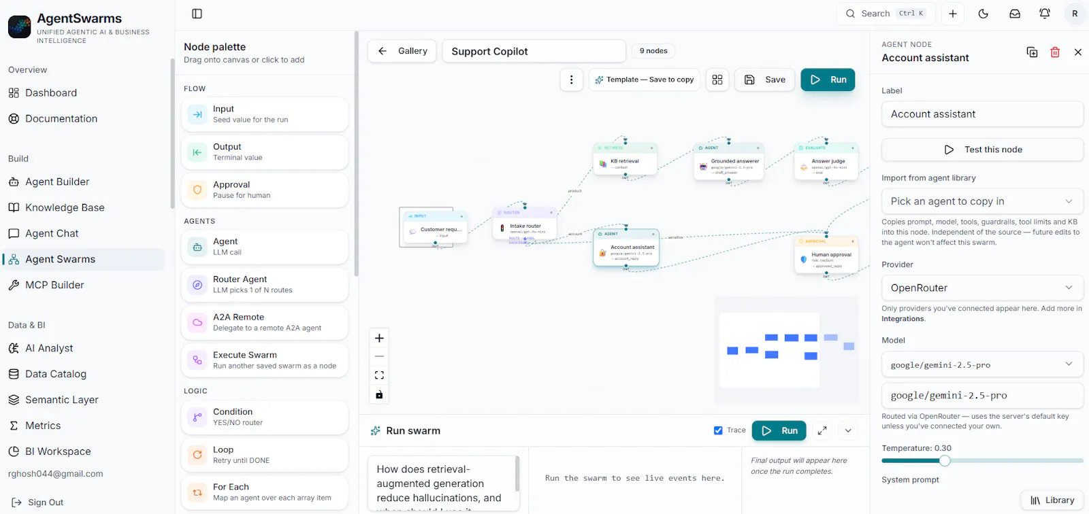This screenshot has height=514, width=1089.
Task: Save the swarm
Action: [x=765, y=80]
